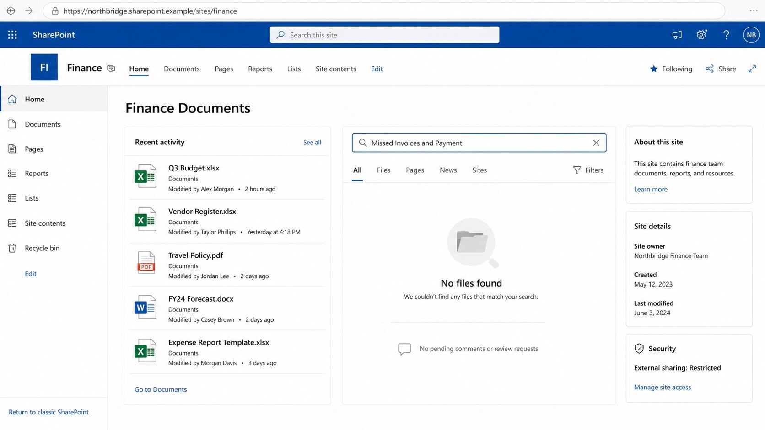Click the Expense Report Template Excel icon
Image resolution: width=765 pixels, height=430 pixels.
click(x=145, y=350)
